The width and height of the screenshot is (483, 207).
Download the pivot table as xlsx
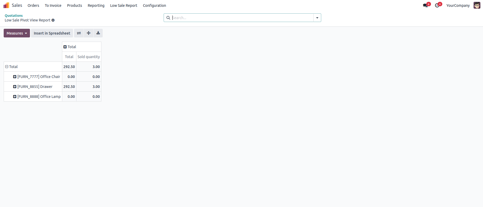coord(98,33)
